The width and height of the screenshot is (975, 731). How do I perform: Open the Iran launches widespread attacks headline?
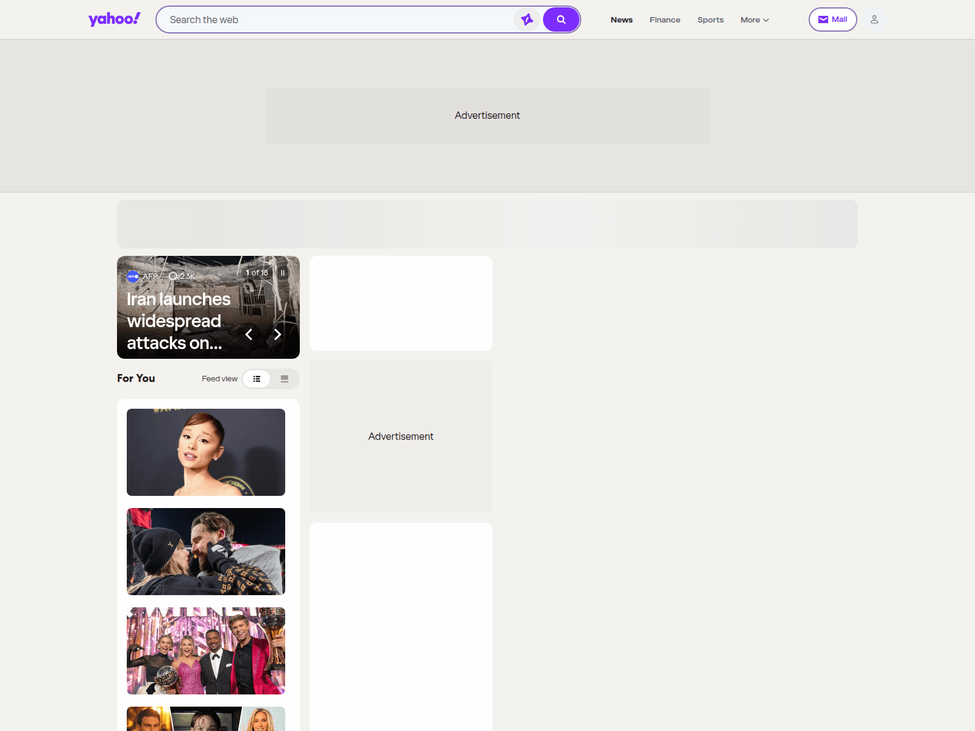pyautogui.click(x=179, y=321)
